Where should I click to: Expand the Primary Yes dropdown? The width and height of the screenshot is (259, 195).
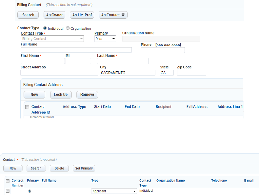coord(105,39)
